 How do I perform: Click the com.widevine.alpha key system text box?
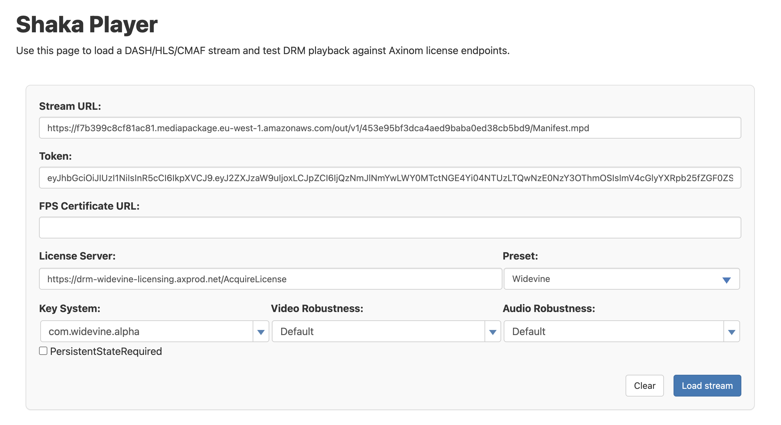point(146,332)
